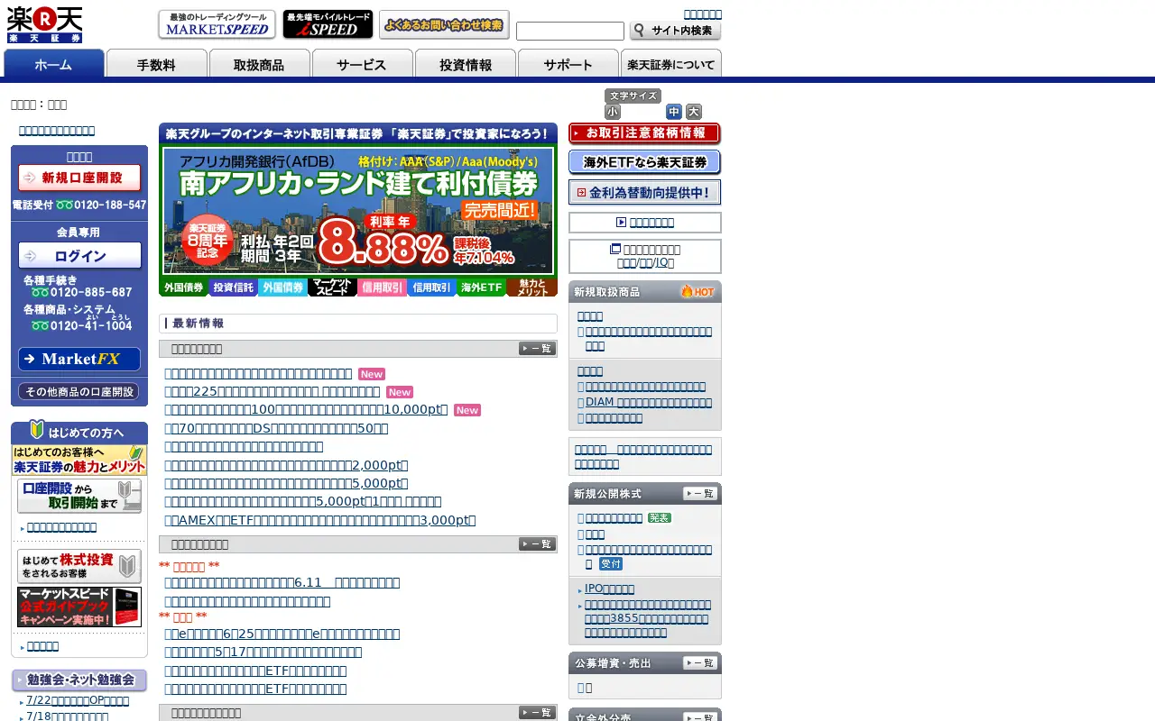The image size is (1155, 721).
Task: Set text size to 大 (large)
Action: pyautogui.click(x=694, y=112)
